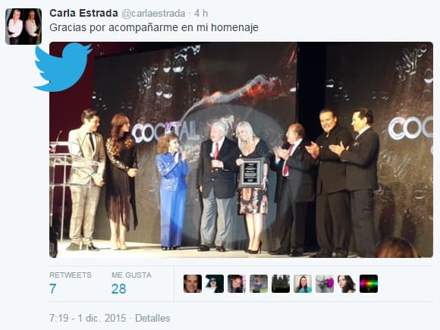This screenshot has width=440, height=330.
Task: Open avatar of curly dark-haired woman beside rainbow avatar
Action: (x=347, y=284)
